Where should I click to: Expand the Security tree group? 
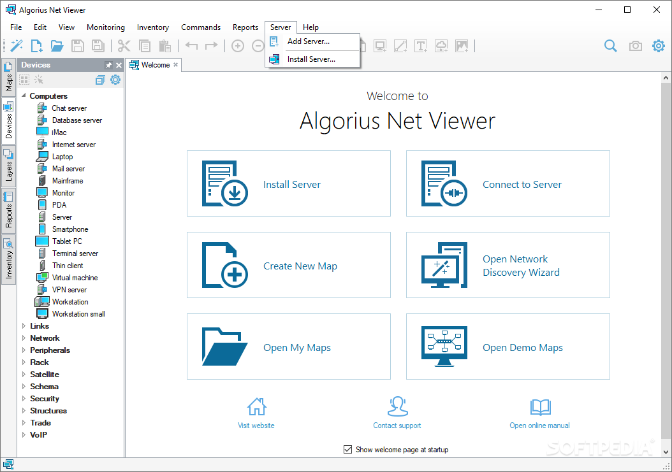point(24,398)
